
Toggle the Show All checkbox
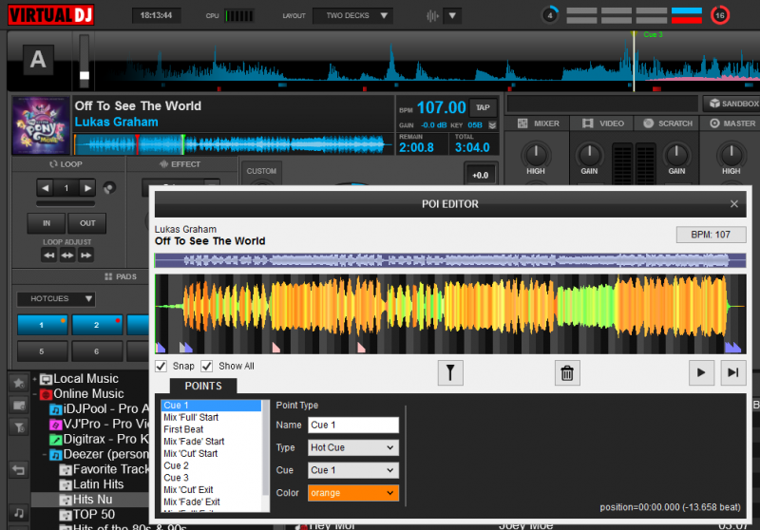pos(207,367)
